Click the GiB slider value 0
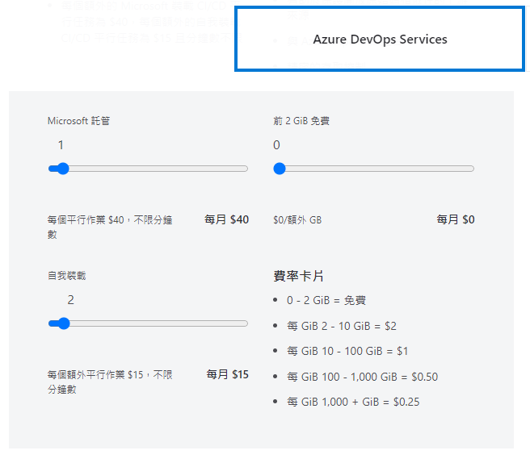This screenshot has width=530, height=463. pyautogui.click(x=276, y=145)
